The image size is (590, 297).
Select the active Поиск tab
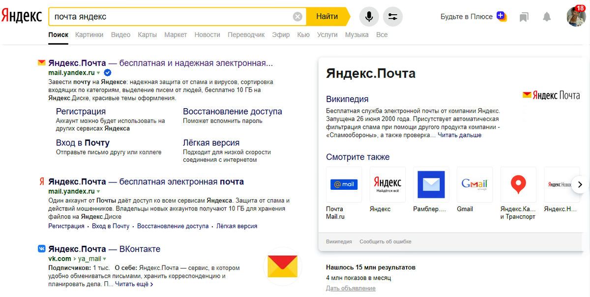click(58, 35)
